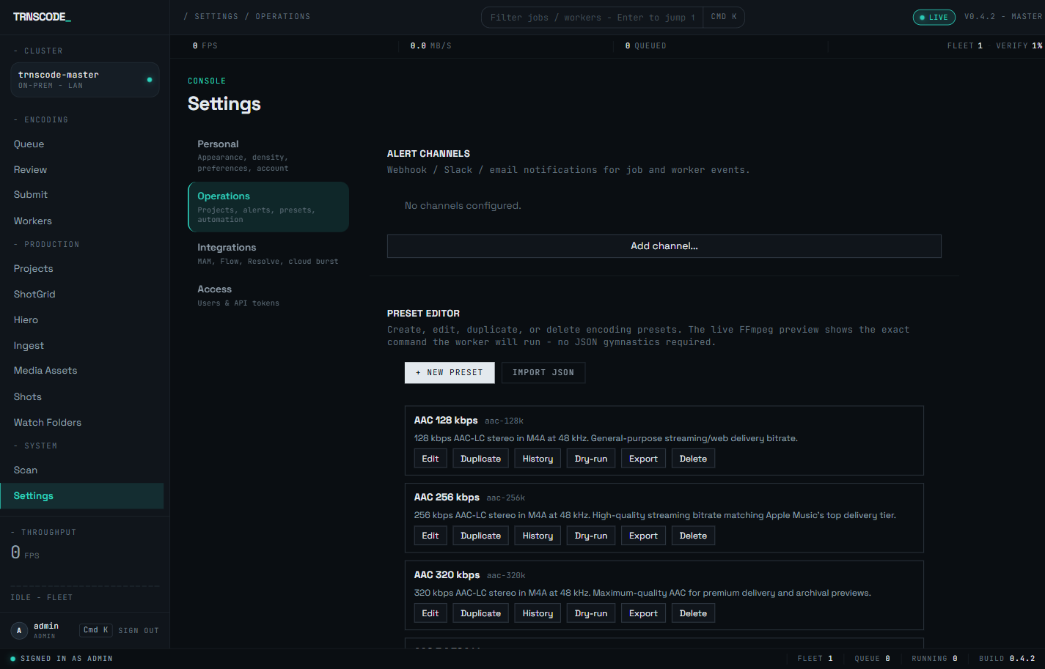Export the AAC 320 kbps preset
Screen dimensions: 1045x669
coord(643,613)
